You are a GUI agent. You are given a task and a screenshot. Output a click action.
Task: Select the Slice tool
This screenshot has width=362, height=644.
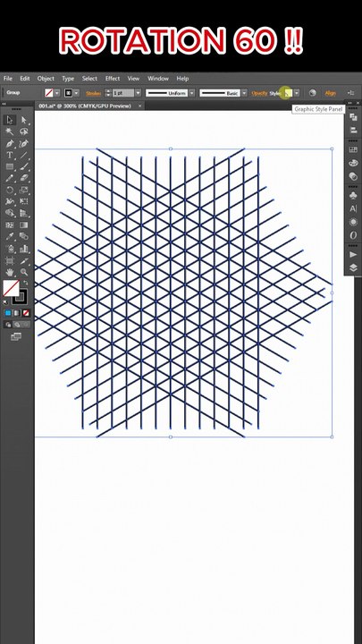tap(24, 260)
